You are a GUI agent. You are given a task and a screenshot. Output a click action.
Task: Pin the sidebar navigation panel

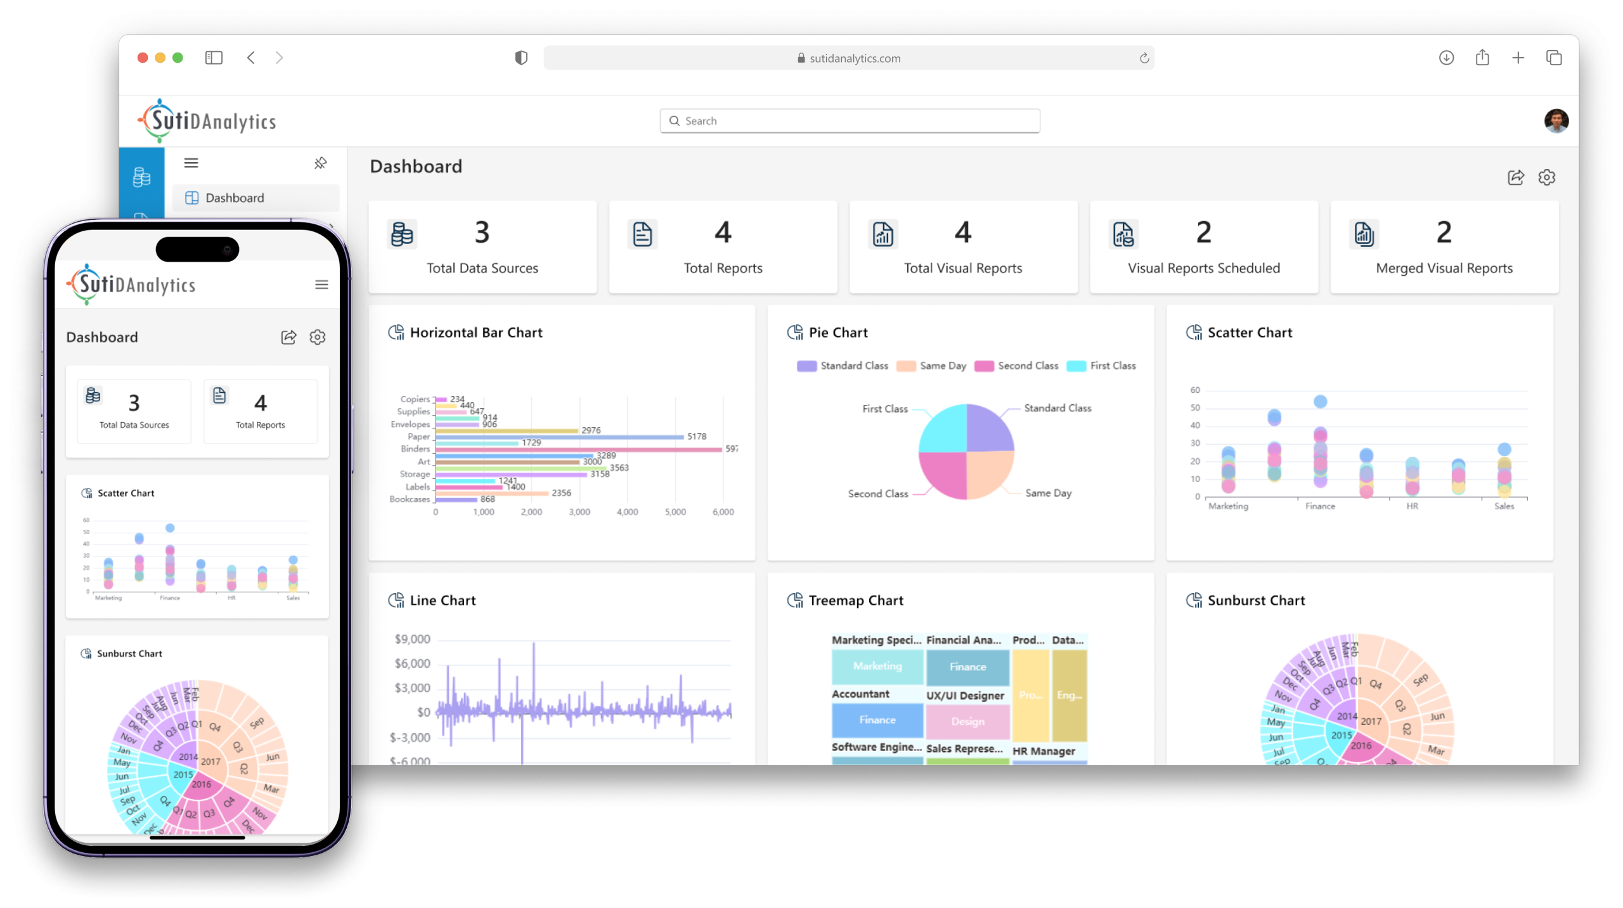pyautogui.click(x=320, y=163)
